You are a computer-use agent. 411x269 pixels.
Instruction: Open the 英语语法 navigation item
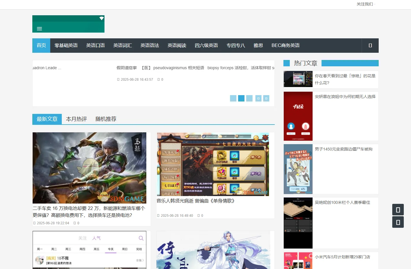pos(150,46)
